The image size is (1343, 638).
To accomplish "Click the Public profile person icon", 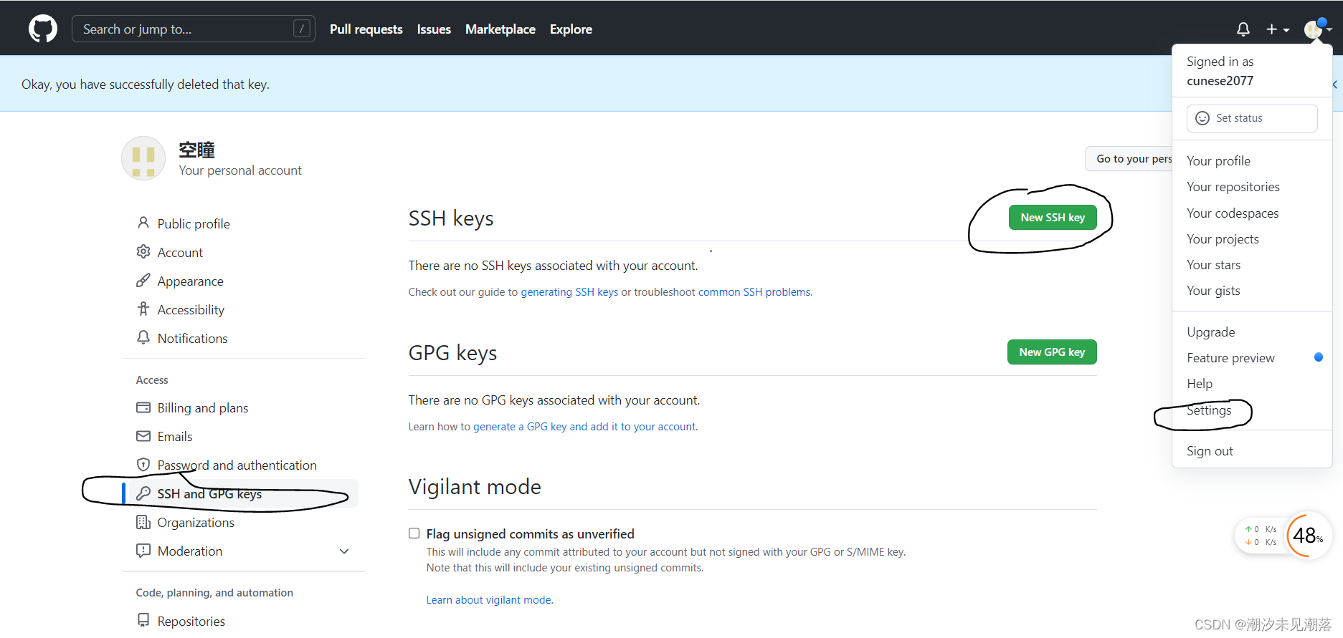I will pos(143,223).
